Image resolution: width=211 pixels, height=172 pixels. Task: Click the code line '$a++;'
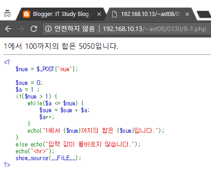point(47,117)
